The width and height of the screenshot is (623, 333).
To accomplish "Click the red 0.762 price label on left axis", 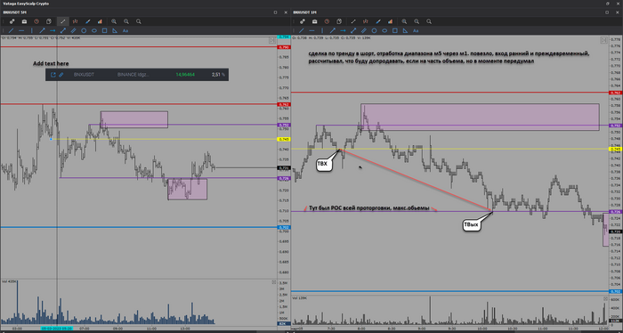I will pos(285,104).
